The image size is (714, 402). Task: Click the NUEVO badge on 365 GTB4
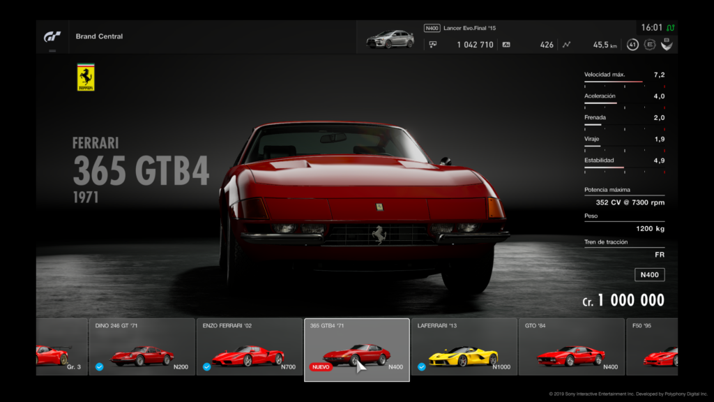coord(321,367)
